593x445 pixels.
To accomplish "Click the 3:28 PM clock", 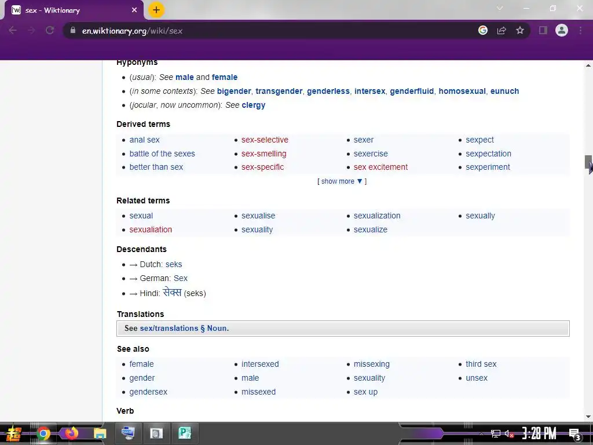I will click(x=539, y=433).
